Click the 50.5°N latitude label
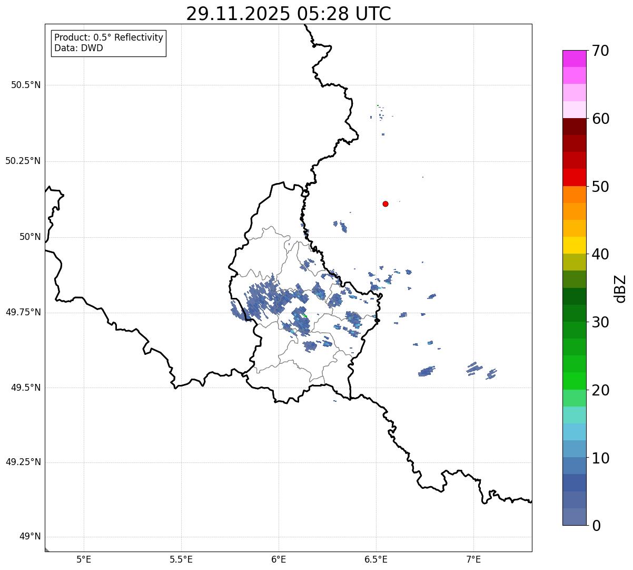 coord(26,85)
